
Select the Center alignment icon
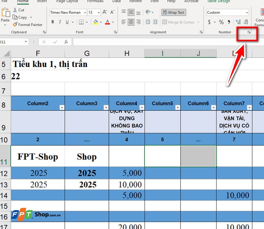coord(131,22)
